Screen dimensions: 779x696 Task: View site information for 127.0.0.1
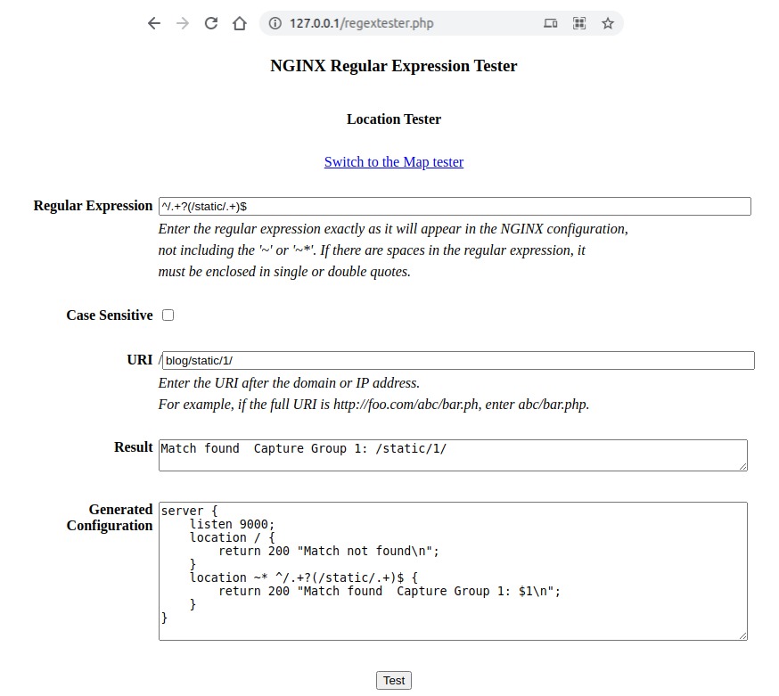[x=275, y=23]
